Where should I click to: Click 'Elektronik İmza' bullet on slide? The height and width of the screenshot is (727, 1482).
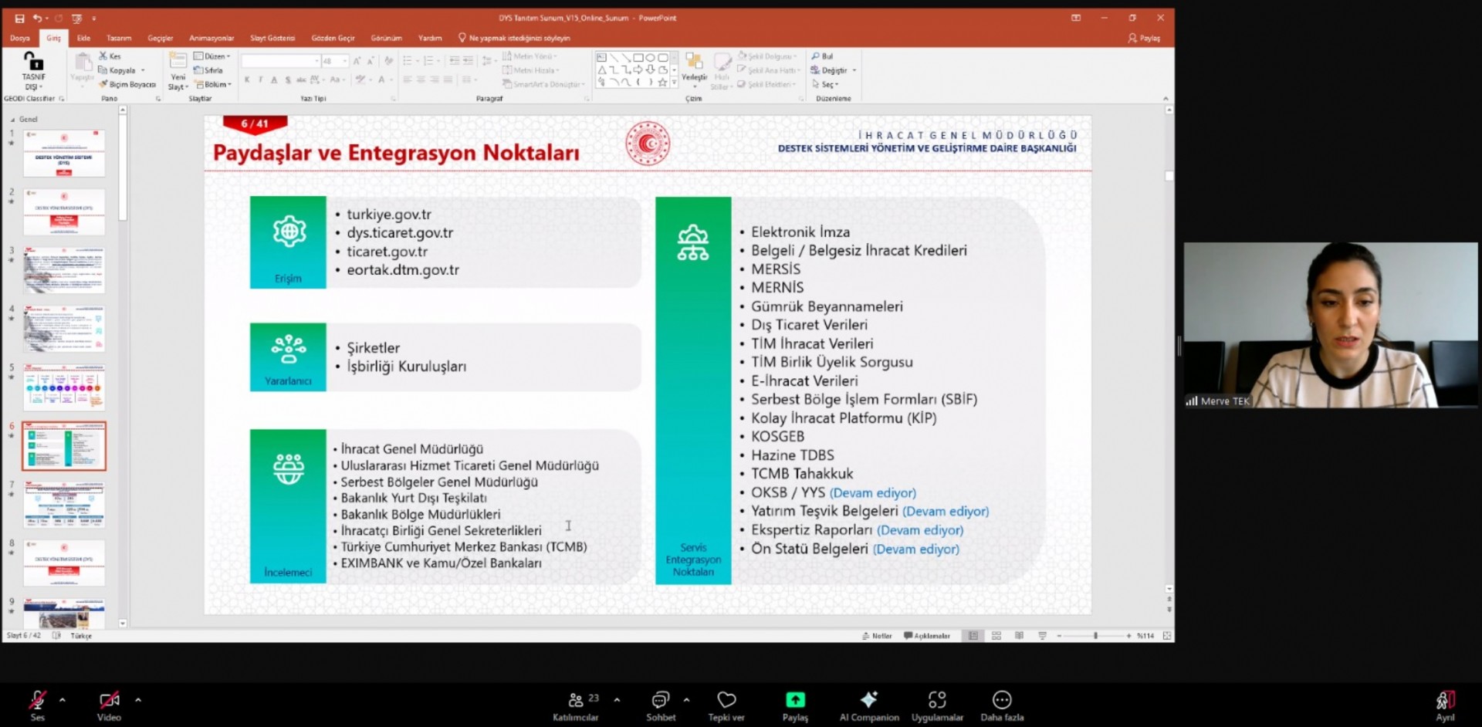coord(800,232)
